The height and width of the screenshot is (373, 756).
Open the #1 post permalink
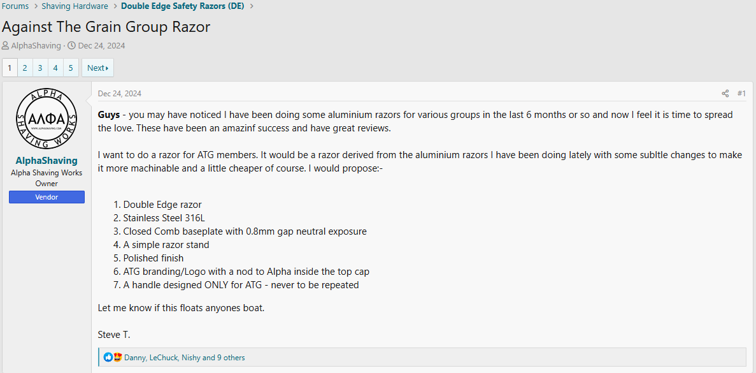[x=741, y=94]
